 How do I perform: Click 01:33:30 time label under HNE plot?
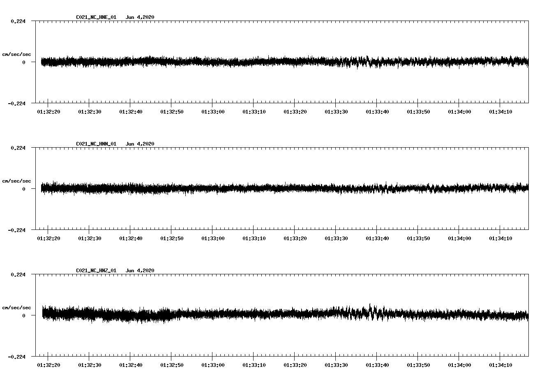[336, 112]
